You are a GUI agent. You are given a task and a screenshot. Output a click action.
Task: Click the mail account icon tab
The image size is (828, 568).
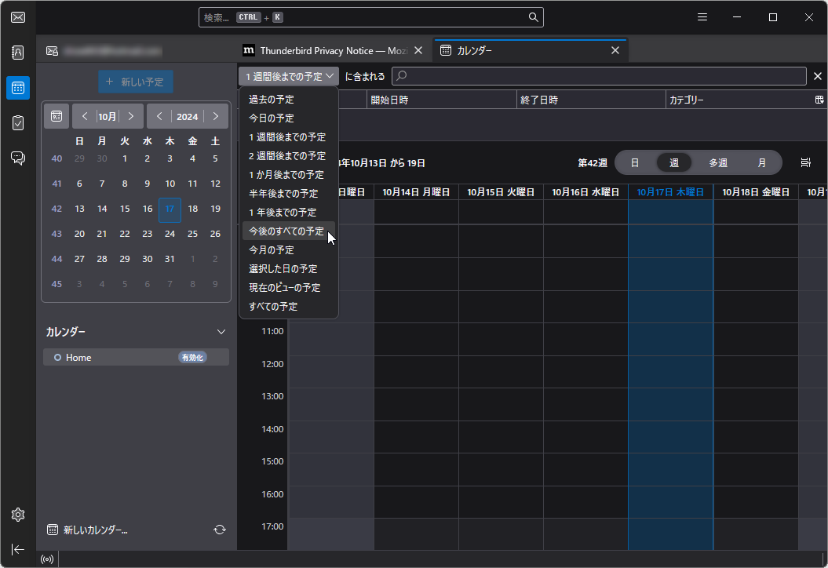pyautogui.click(x=52, y=51)
